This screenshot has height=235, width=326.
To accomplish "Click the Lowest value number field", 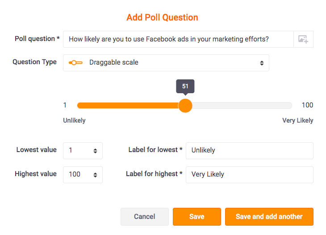I will (83, 151).
